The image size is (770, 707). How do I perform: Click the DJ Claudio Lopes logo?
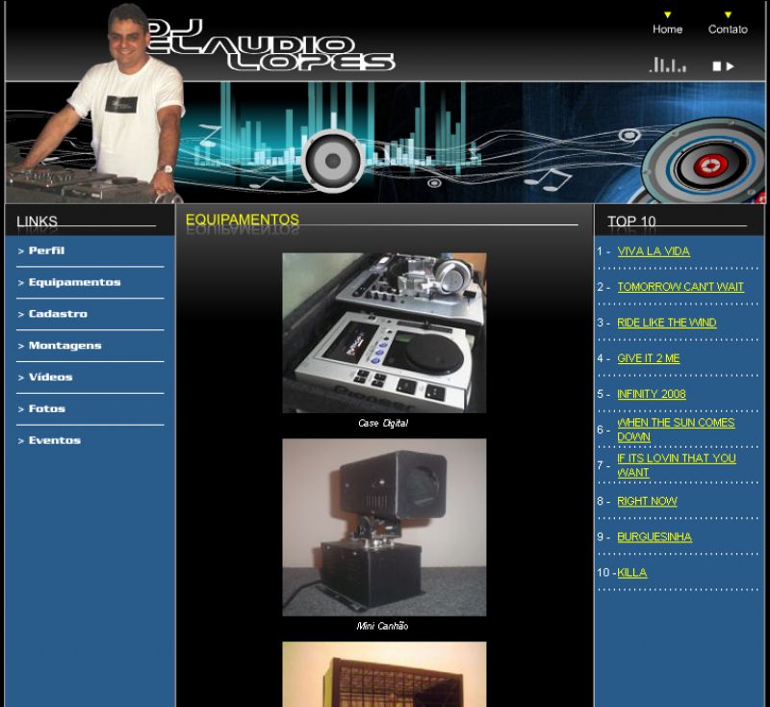tap(271, 45)
